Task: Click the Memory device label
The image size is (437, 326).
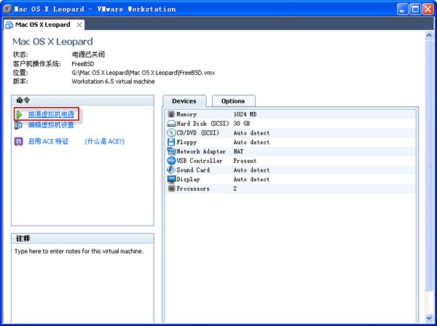Action: coord(186,114)
